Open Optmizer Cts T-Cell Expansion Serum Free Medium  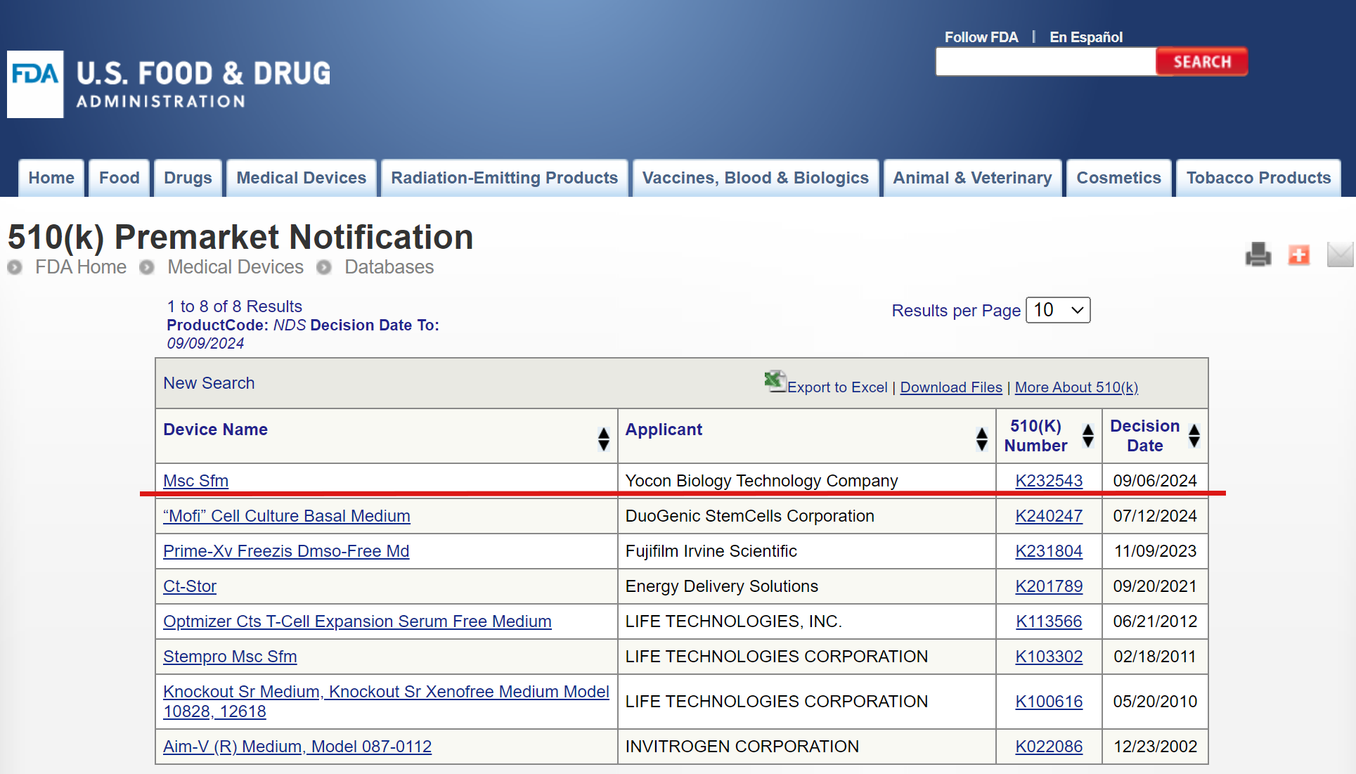click(357, 621)
